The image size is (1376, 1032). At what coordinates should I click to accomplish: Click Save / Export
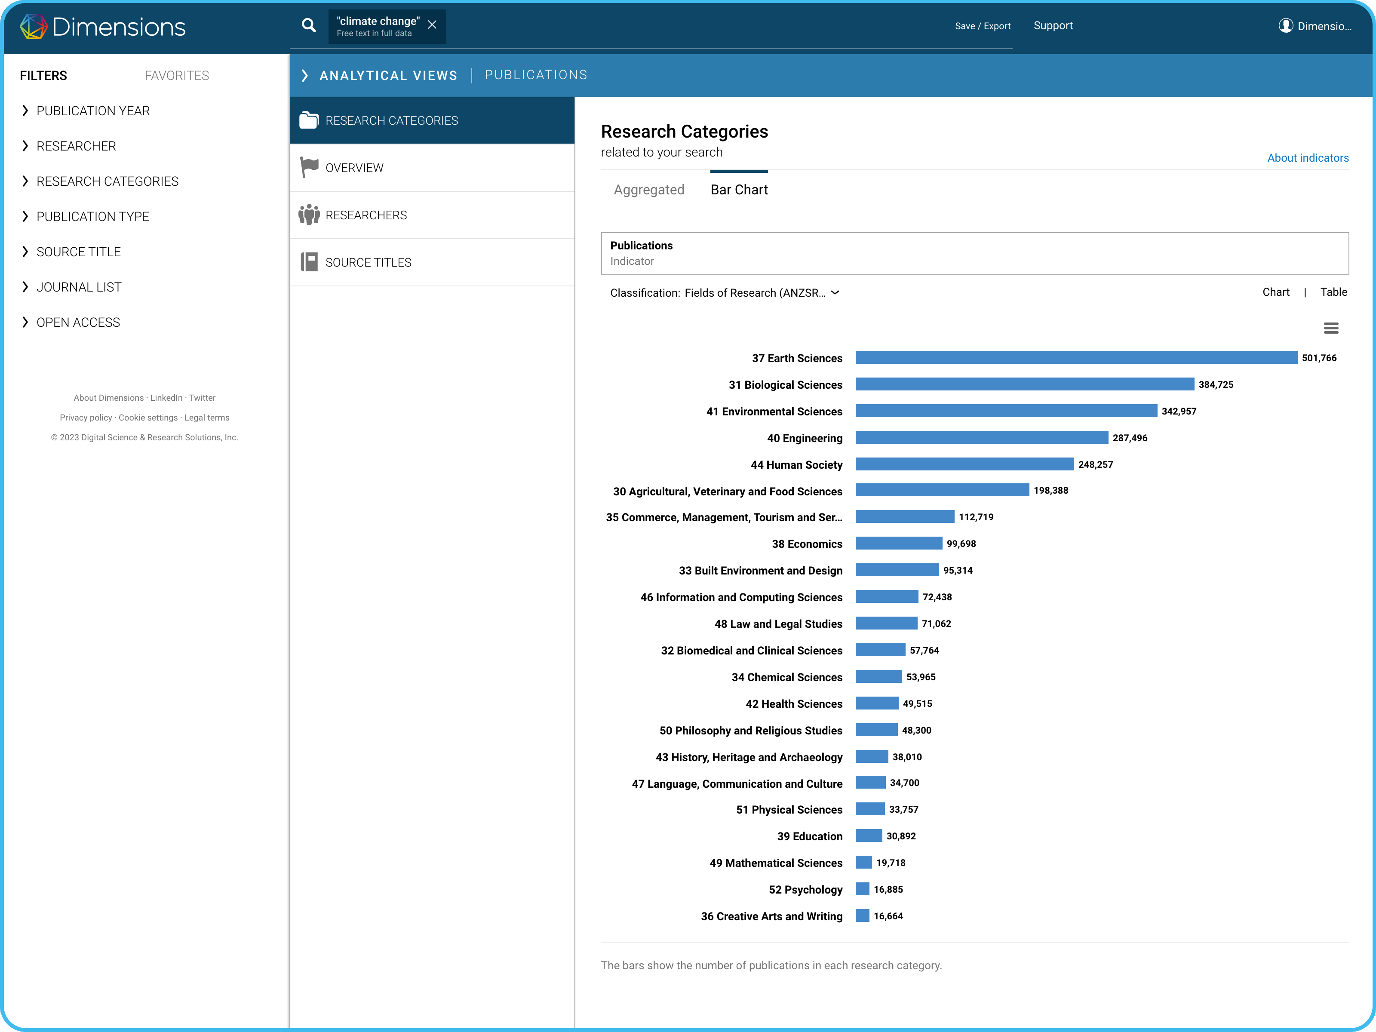(x=982, y=26)
